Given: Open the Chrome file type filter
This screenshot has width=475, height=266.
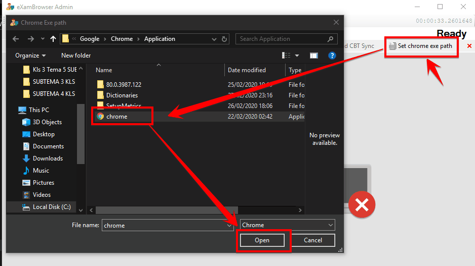Looking at the screenshot, I should [288, 225].
